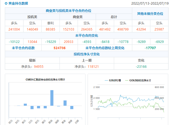Click the 投机类 column header
The height and width of the screenshot is (125, 172).
32,17
